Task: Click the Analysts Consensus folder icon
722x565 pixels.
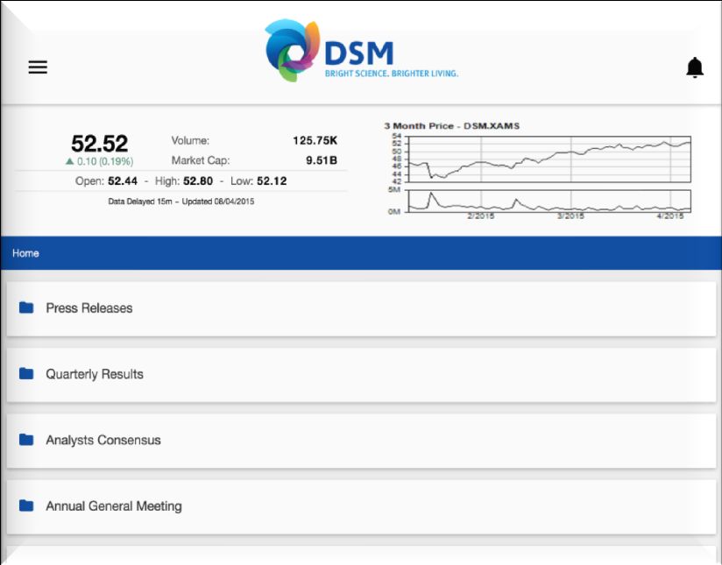Action: 26,440
